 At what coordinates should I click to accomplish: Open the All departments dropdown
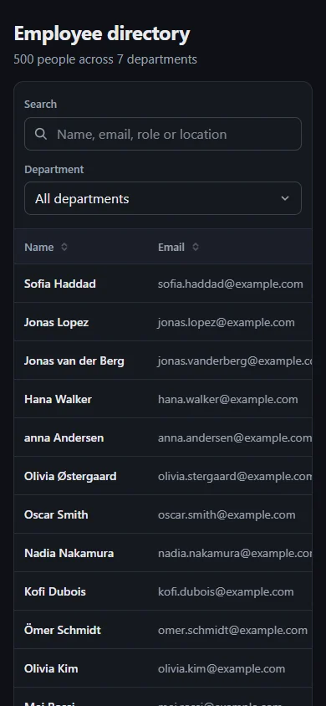[163, 198]
